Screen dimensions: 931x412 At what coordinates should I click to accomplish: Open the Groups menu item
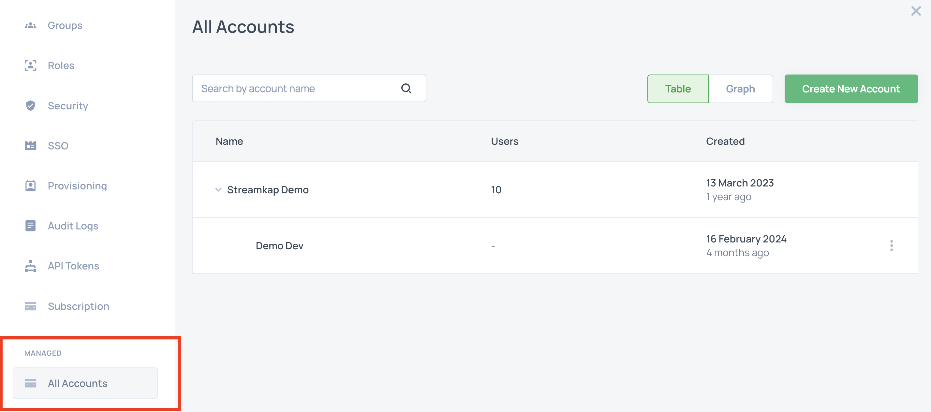click(65, 25)
